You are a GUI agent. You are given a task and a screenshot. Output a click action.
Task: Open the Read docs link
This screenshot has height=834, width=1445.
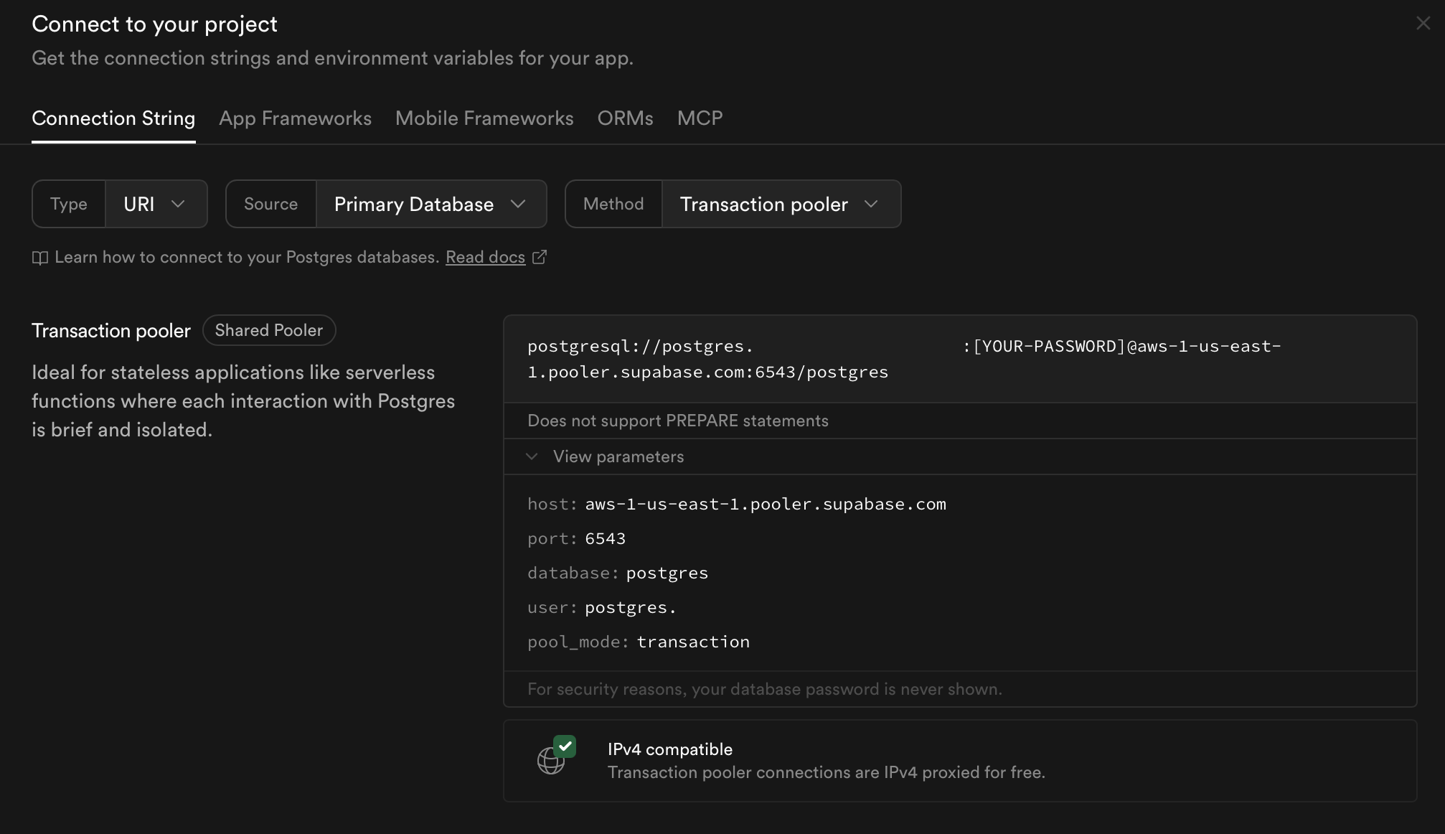pos(485,257)
